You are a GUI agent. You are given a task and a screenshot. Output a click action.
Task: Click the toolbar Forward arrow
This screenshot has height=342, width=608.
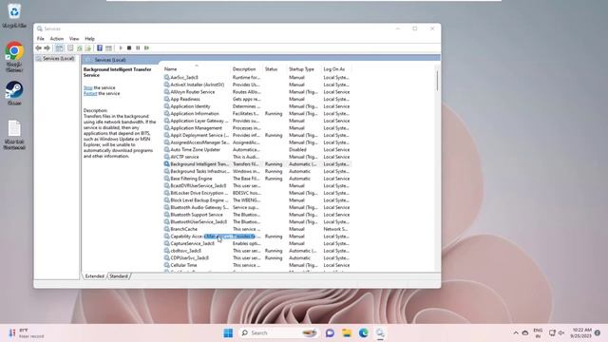tap(47, 48)
